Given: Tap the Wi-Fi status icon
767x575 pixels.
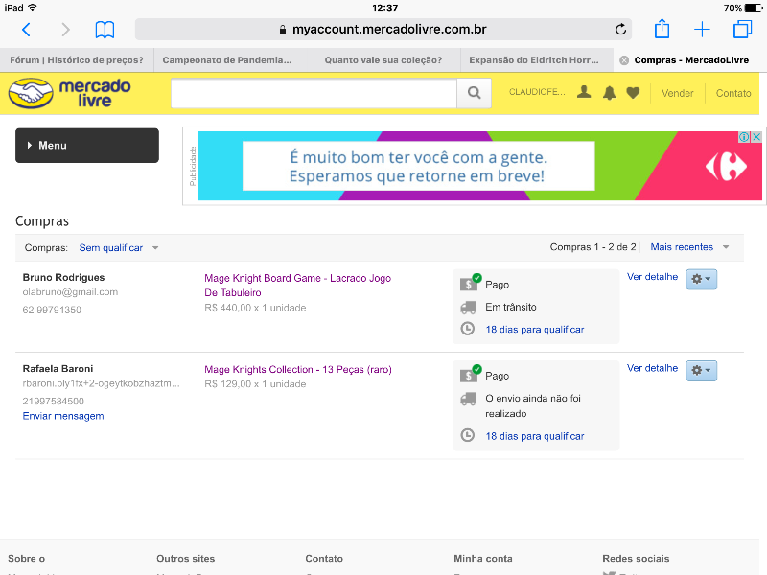Looking at the screenshot, I should [x=33, y=8].
